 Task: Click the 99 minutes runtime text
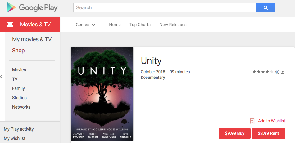point(180,72)
